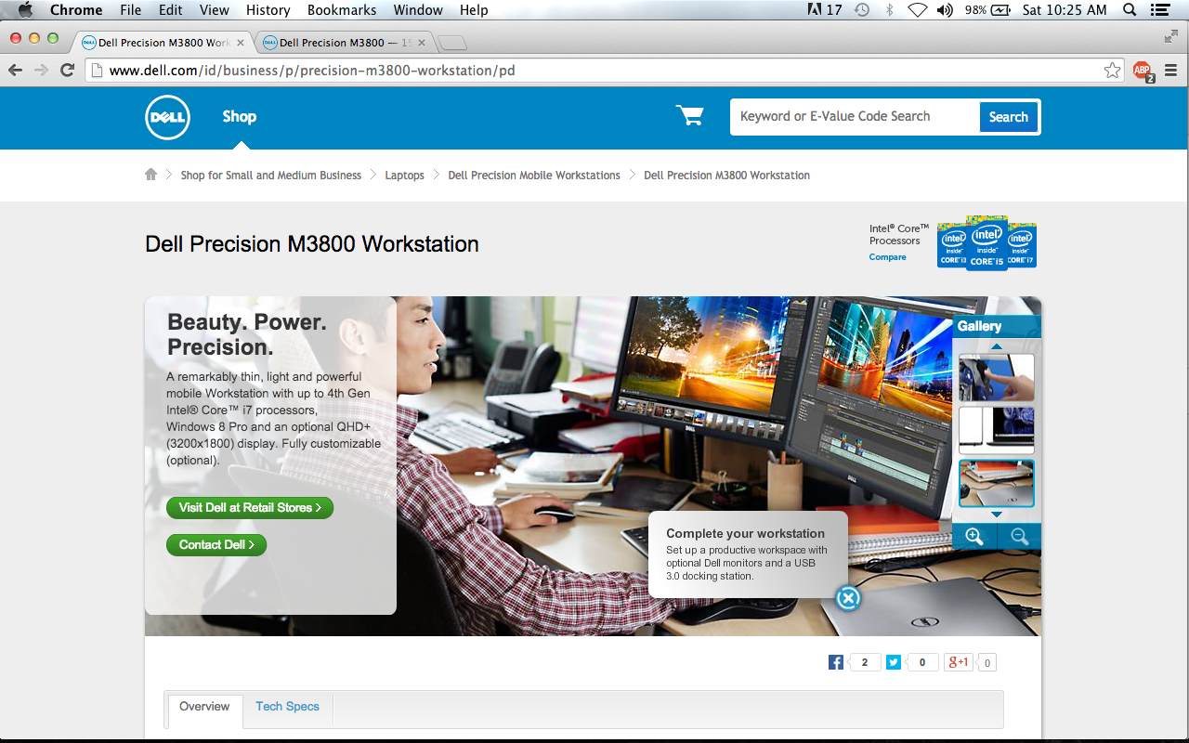Open the Dell logo home link
Screen dimensions: 1189x743
[x=167, y=117]
